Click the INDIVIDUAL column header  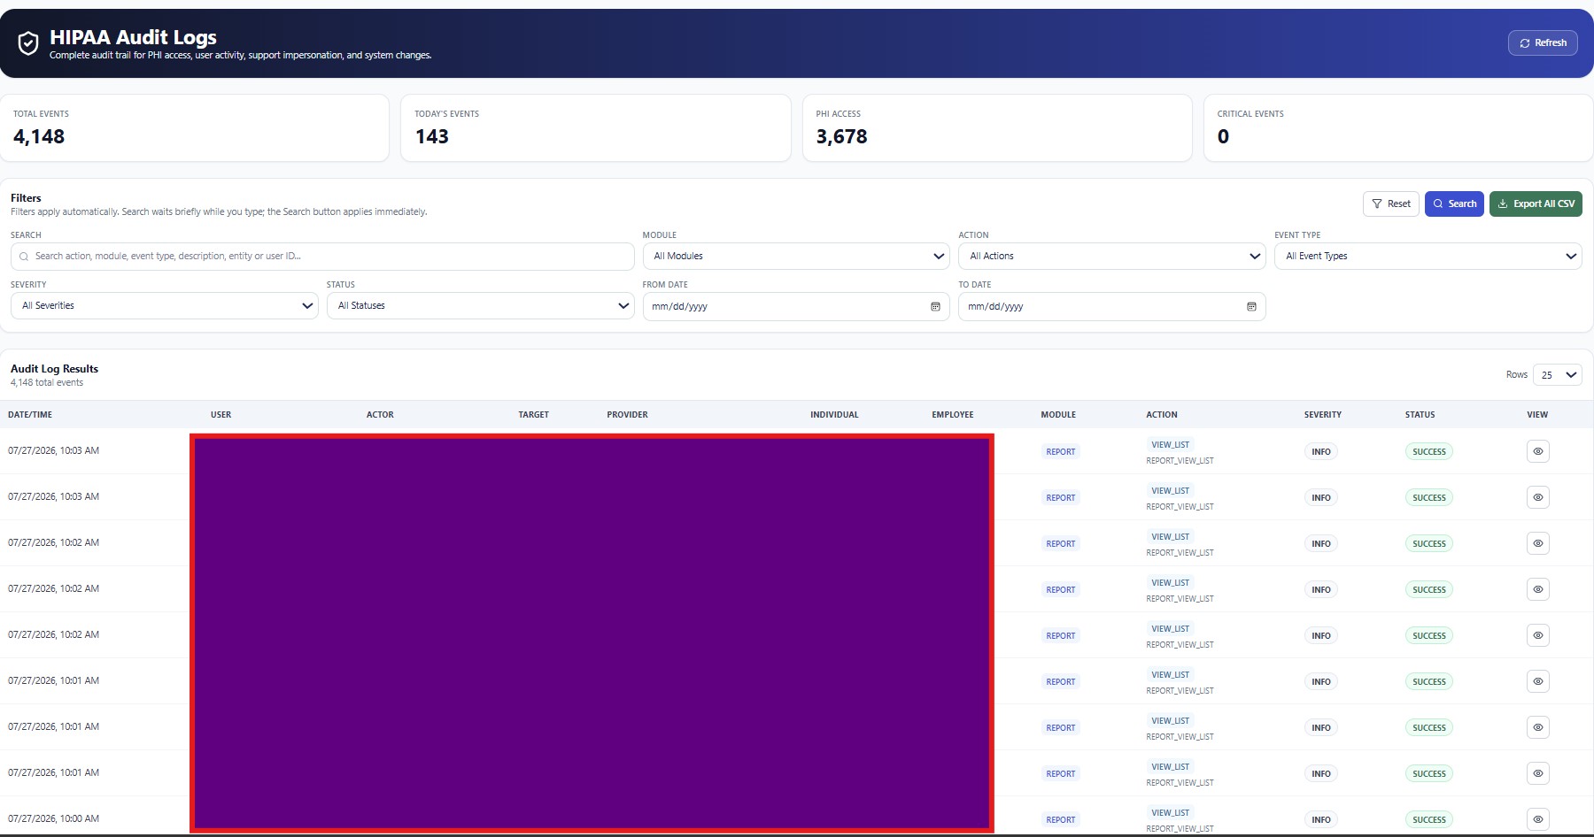834,414
